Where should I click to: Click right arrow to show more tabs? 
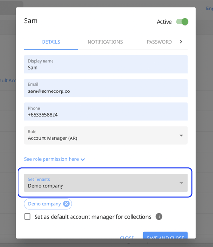[x=181, y=42]
